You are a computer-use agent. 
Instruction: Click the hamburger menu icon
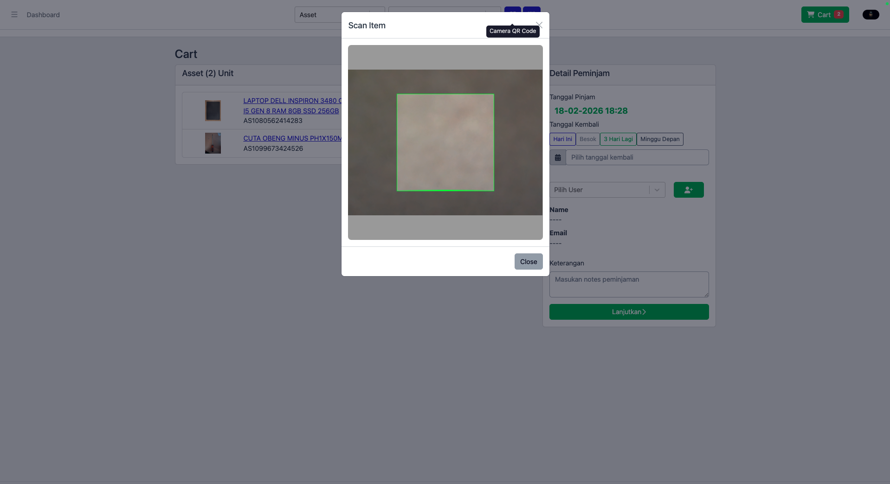pos(14,15)
